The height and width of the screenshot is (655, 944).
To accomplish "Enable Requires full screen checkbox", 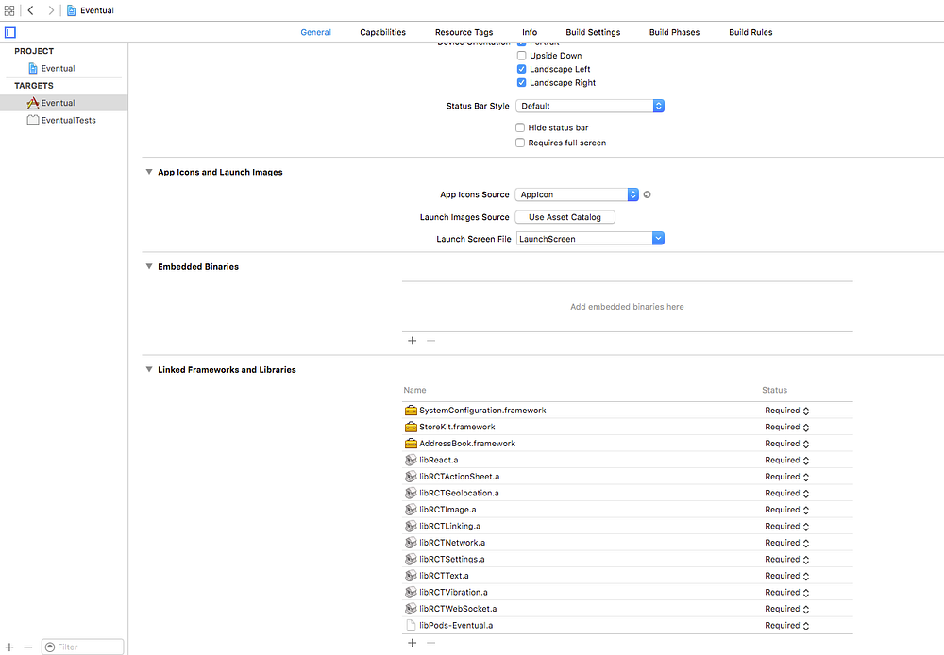I will pos(520,143).
